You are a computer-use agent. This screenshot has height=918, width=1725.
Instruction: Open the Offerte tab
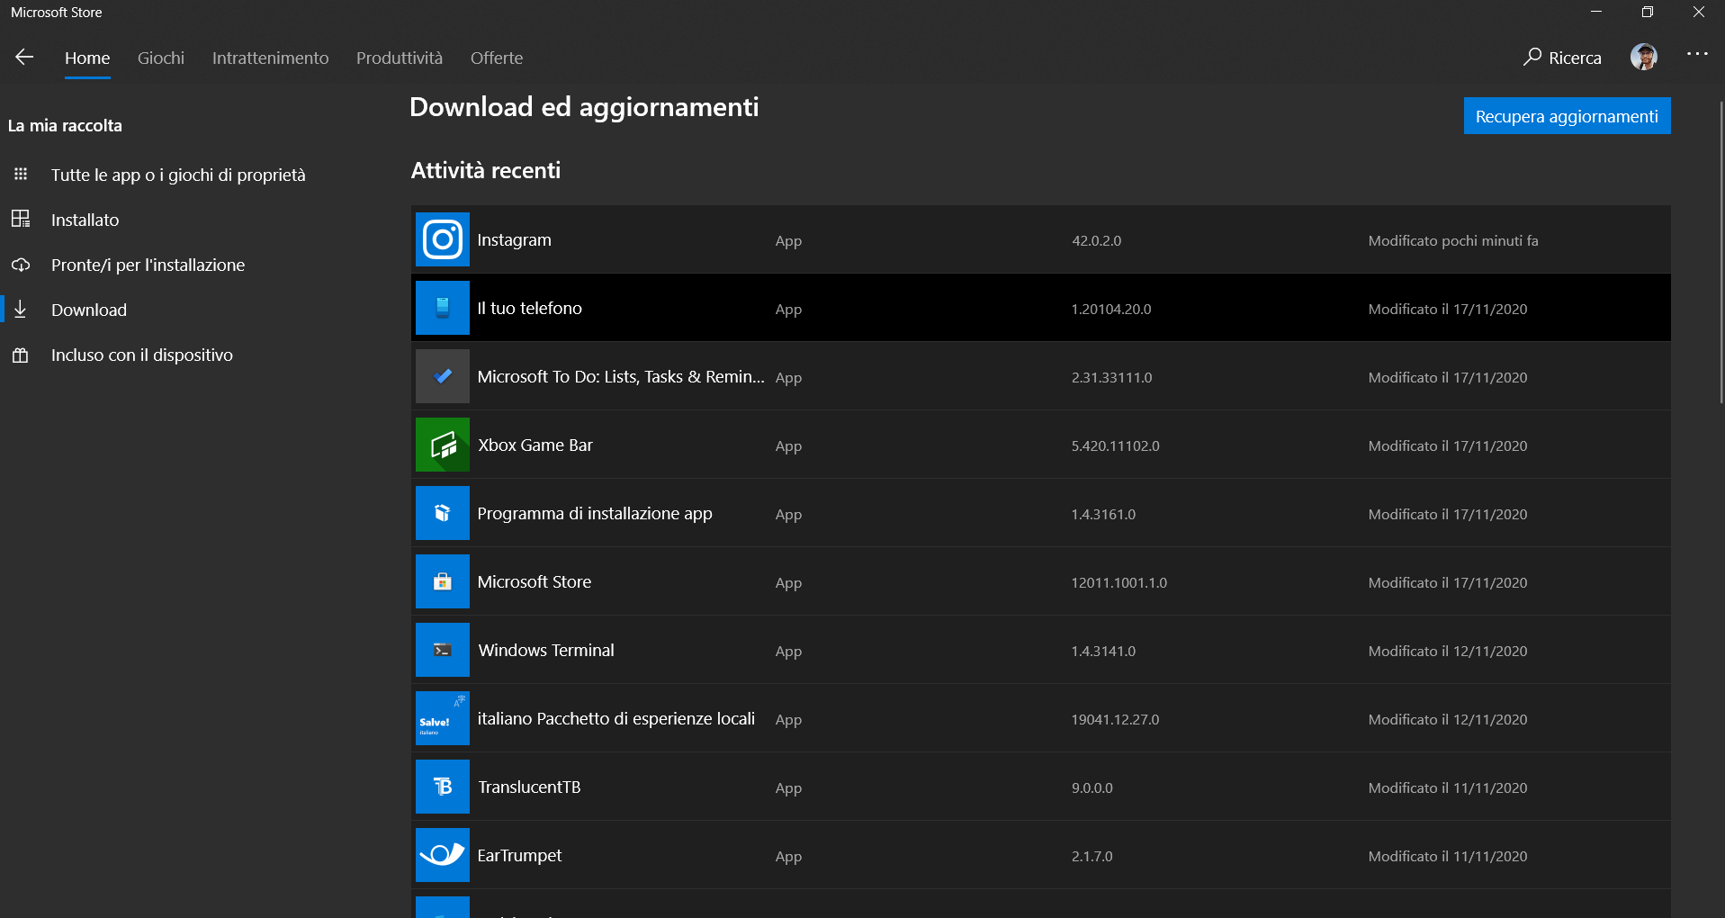tap(497, 58)
